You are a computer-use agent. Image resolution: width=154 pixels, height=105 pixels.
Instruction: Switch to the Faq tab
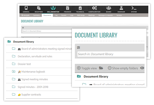[x=56, y=15]
